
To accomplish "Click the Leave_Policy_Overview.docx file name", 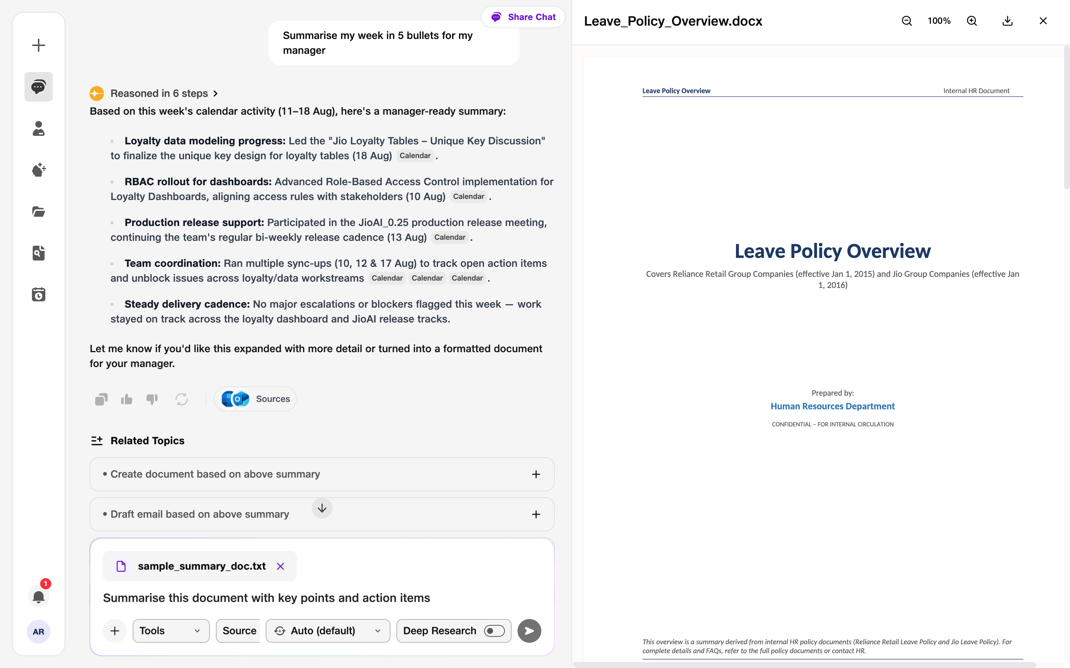I will pos(673,21).
